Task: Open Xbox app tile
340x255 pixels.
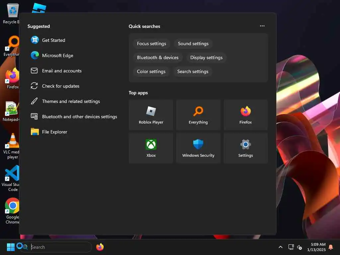Action: (151, 148)
